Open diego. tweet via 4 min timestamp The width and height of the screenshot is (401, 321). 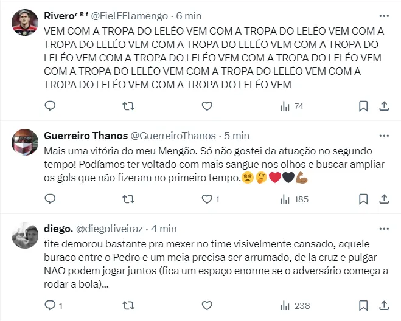tap(164, 229)
